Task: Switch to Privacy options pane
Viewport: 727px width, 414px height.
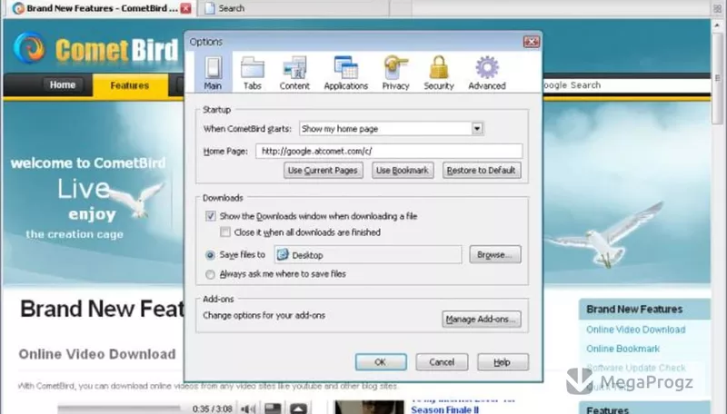Action: (x=395, y=73)
